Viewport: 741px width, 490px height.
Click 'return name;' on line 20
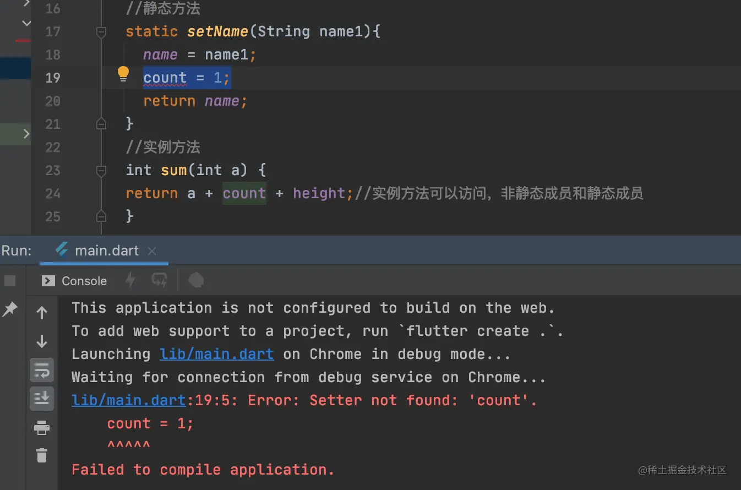(195, 101)
